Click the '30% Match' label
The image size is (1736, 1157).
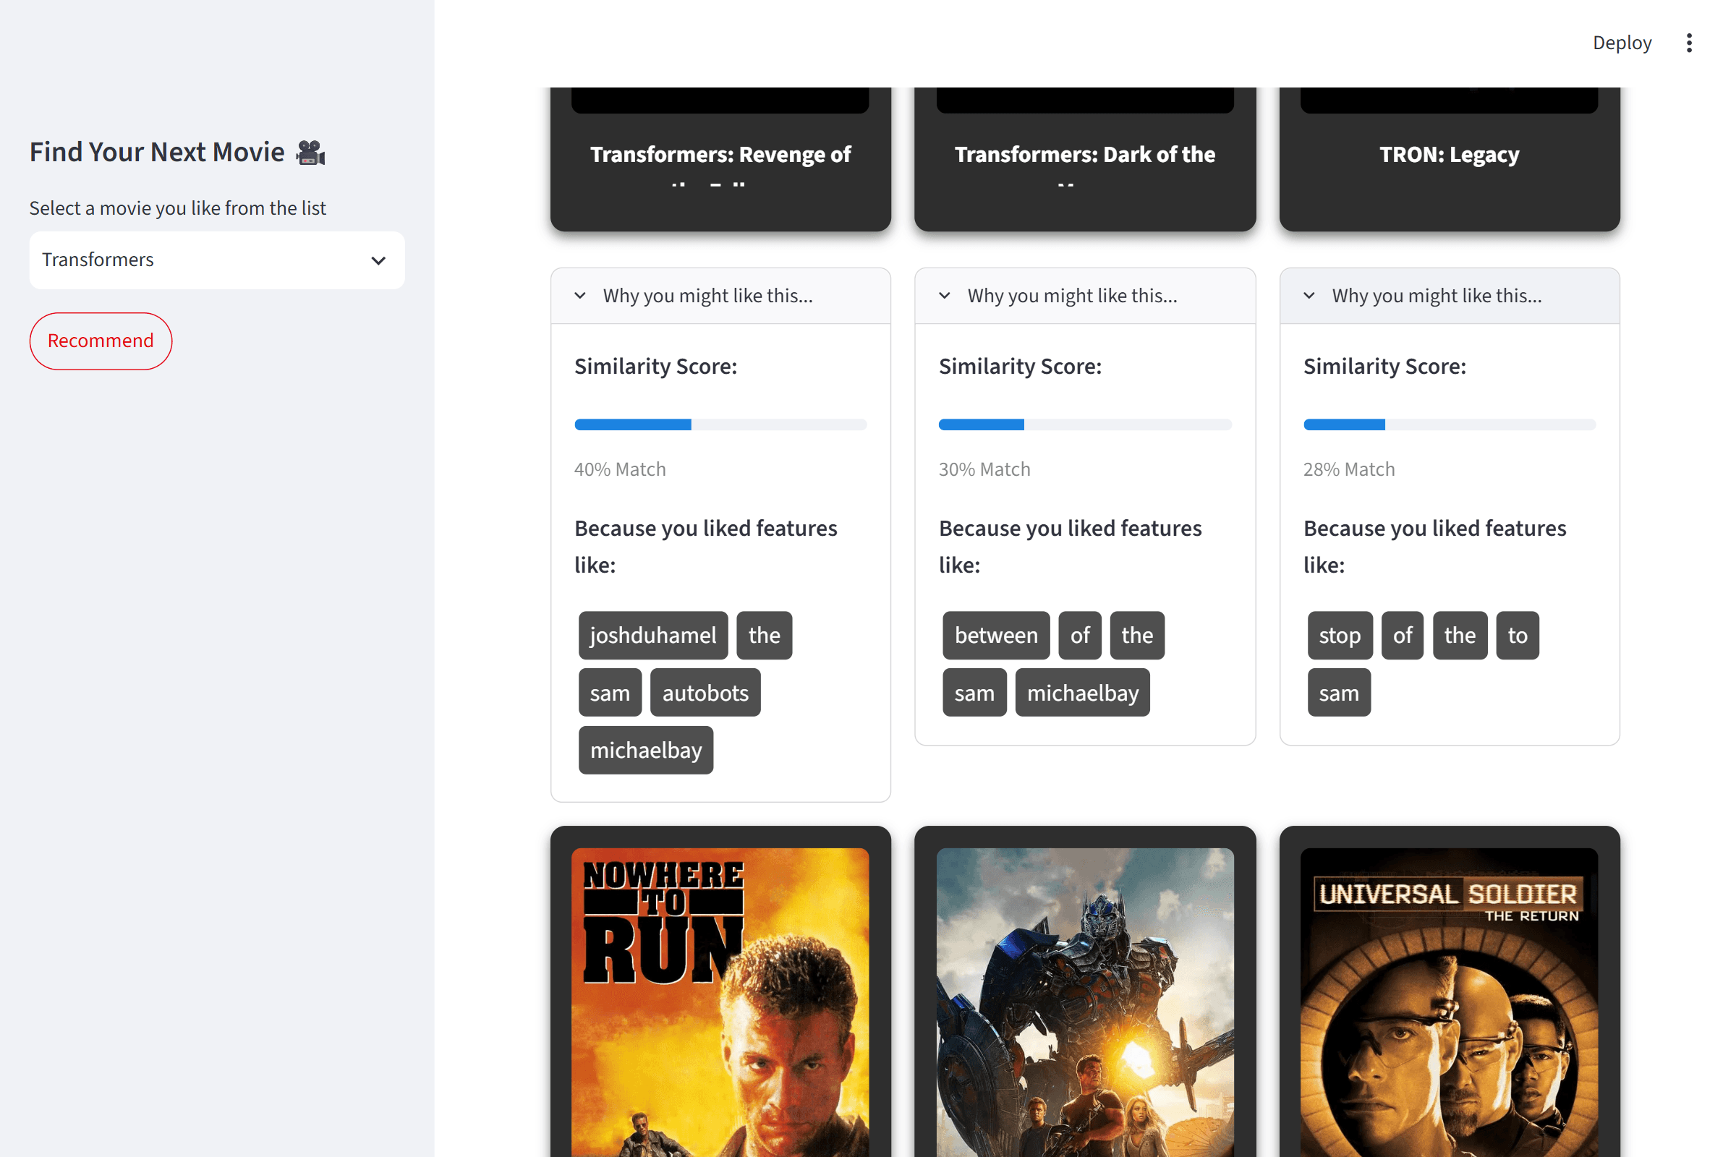[984, 469]
